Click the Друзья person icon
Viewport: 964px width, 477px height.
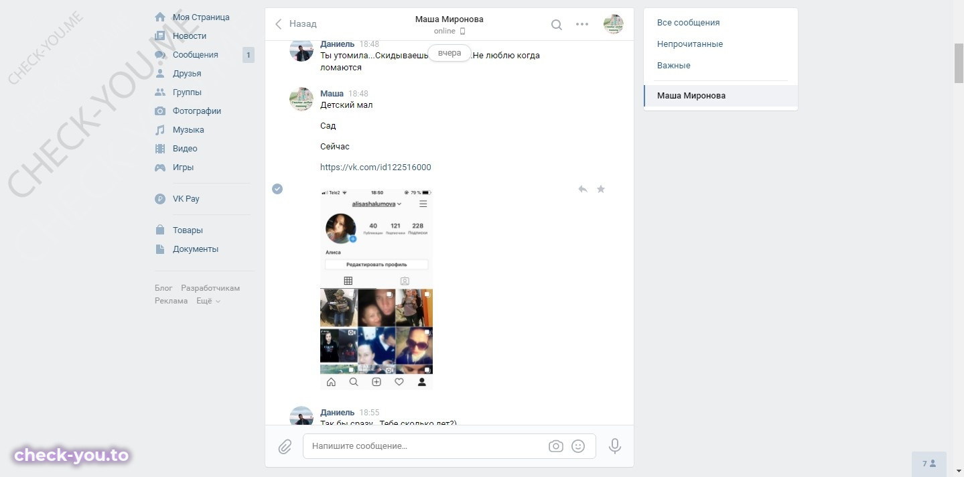[x=160, y=73]
